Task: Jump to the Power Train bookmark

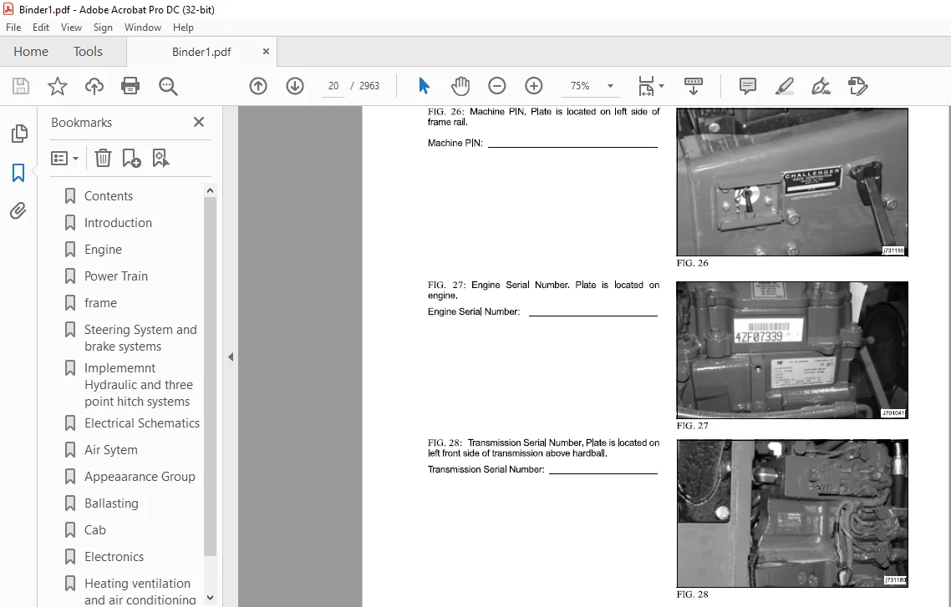Action: (116, 276)
